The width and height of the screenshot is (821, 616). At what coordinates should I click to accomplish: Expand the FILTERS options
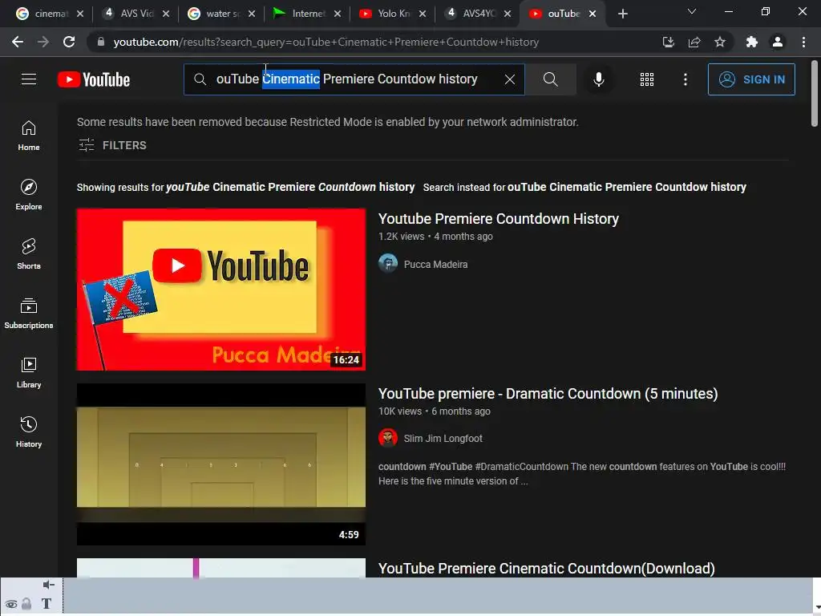coord(112,145)
